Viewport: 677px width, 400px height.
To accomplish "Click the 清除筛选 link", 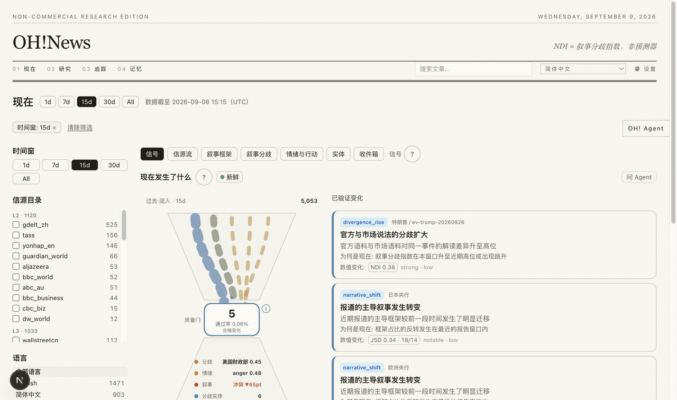I will (x=80, y=128).
